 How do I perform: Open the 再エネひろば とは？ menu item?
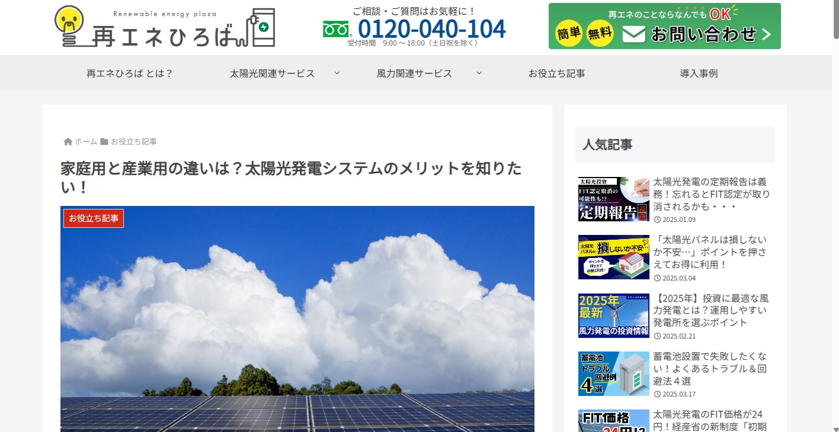(x=130, y=73)
